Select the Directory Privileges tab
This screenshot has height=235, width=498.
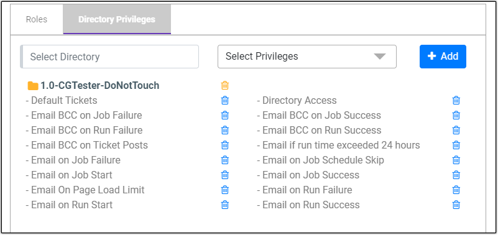pos(117,19)
